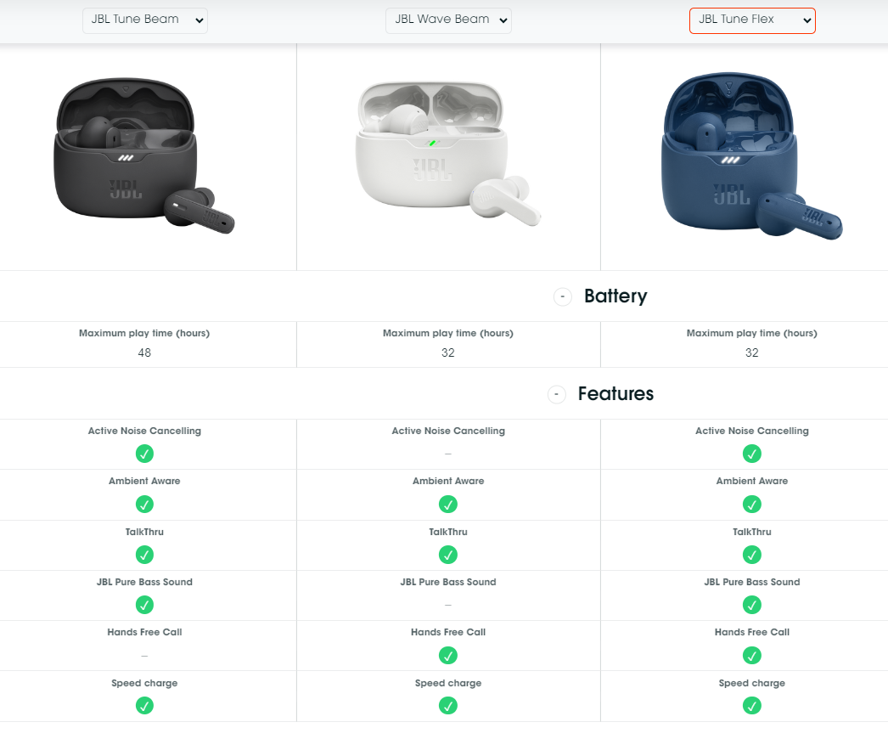Click Tune Beam TalkThru checkmark icon
This screenshot has width=888, height=739.
coord(145,555)
